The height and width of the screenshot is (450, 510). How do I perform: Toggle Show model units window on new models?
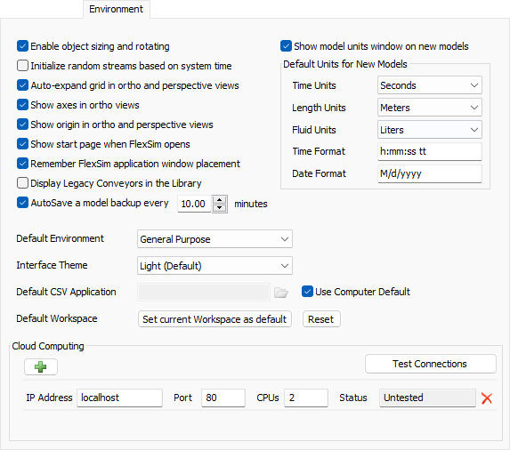point(286,46)
